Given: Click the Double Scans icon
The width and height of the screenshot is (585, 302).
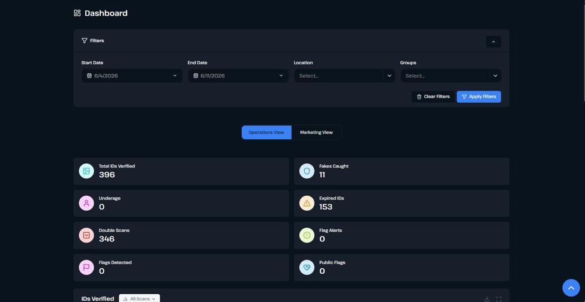Looking at the screenshot, I should (x=86, y=235).
